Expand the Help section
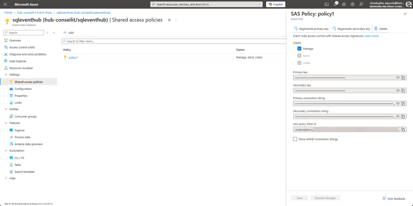Image resolution: width=413 pixels, height=206 pixels. point(6,178)
